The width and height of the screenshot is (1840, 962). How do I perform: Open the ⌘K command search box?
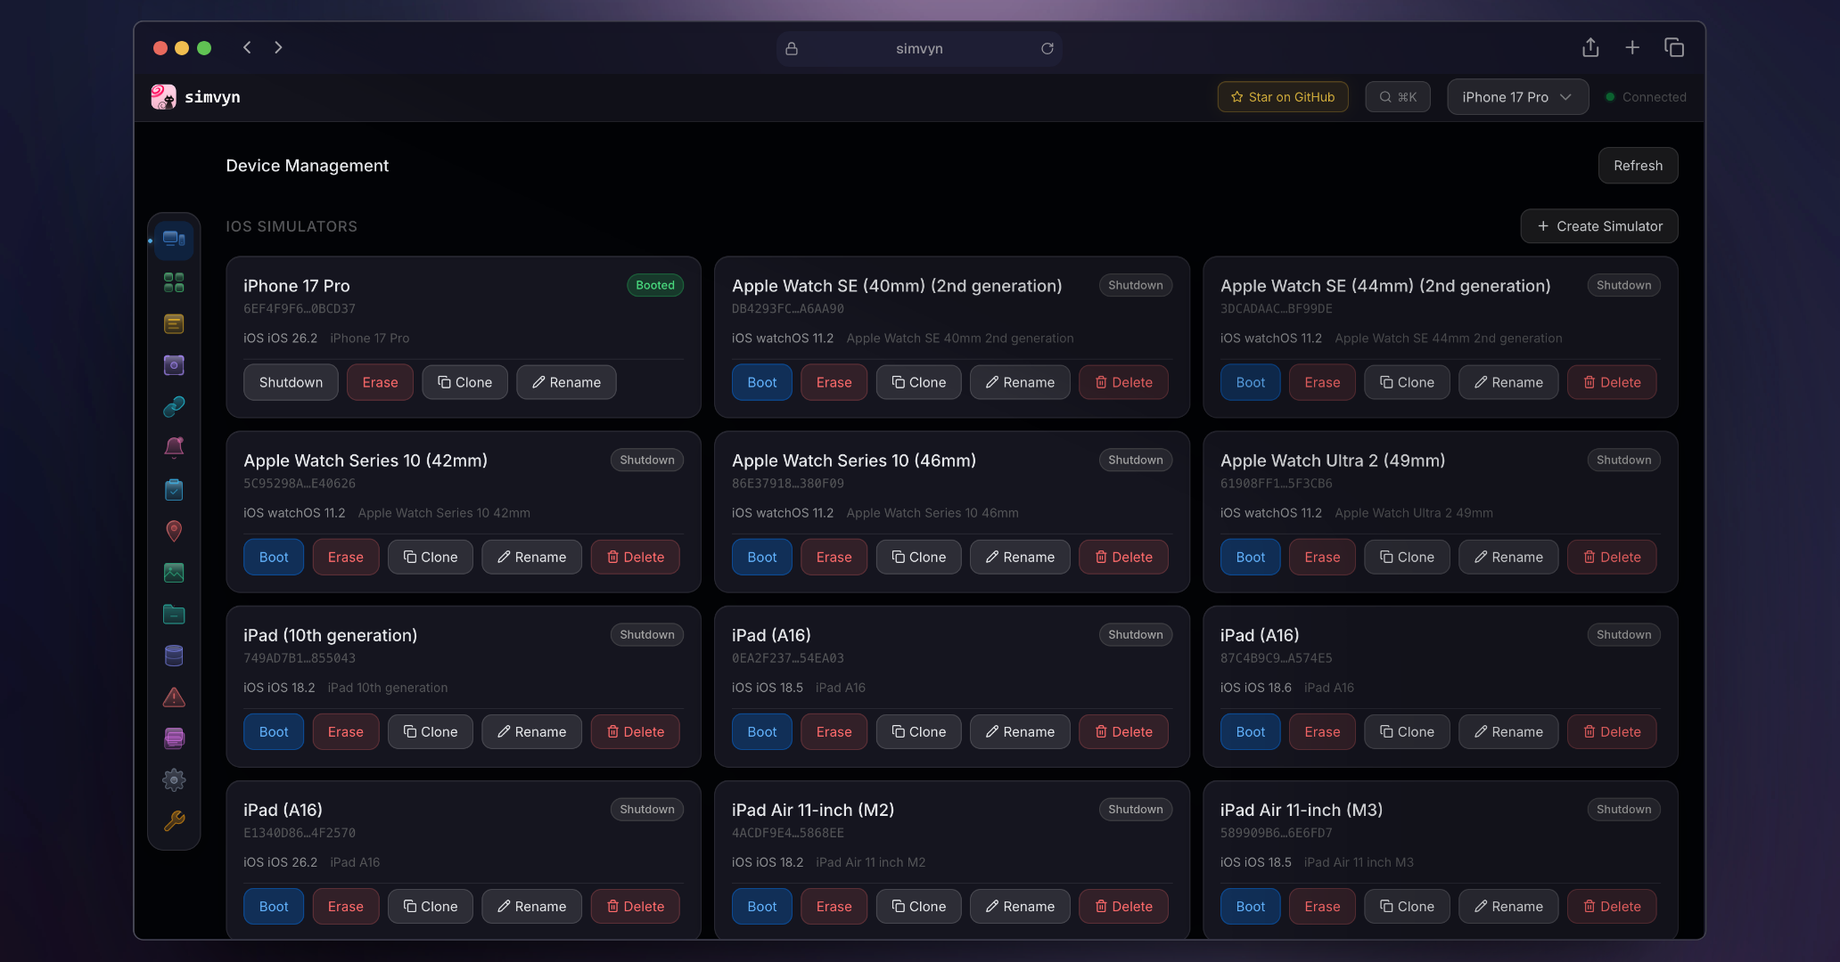(x=1397, y=97)
